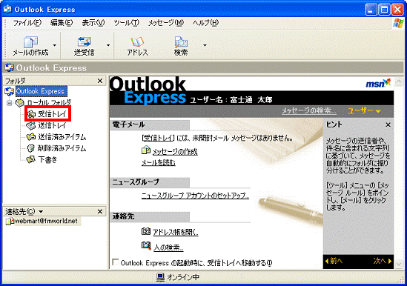The width and height of the screenshot is (407, 286).
Task: Click the メッセージの検索 link
Action: [x=309, y=111]
